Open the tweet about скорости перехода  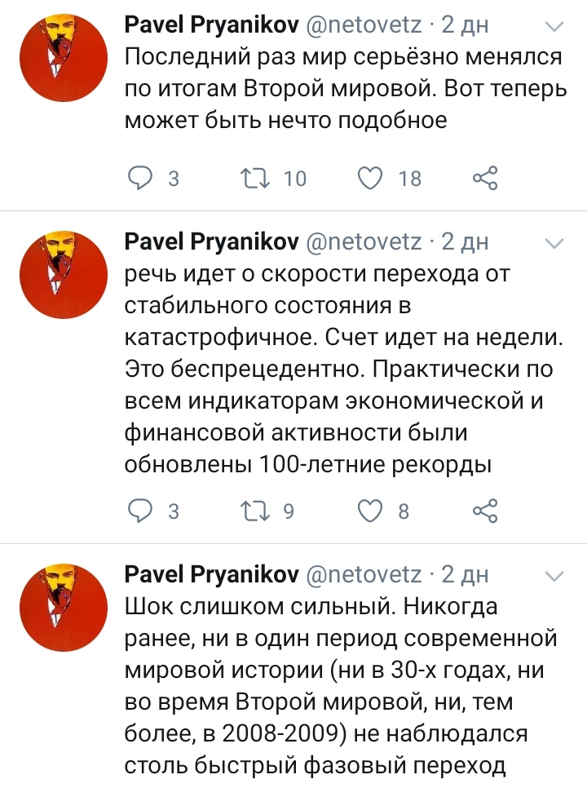344,369
